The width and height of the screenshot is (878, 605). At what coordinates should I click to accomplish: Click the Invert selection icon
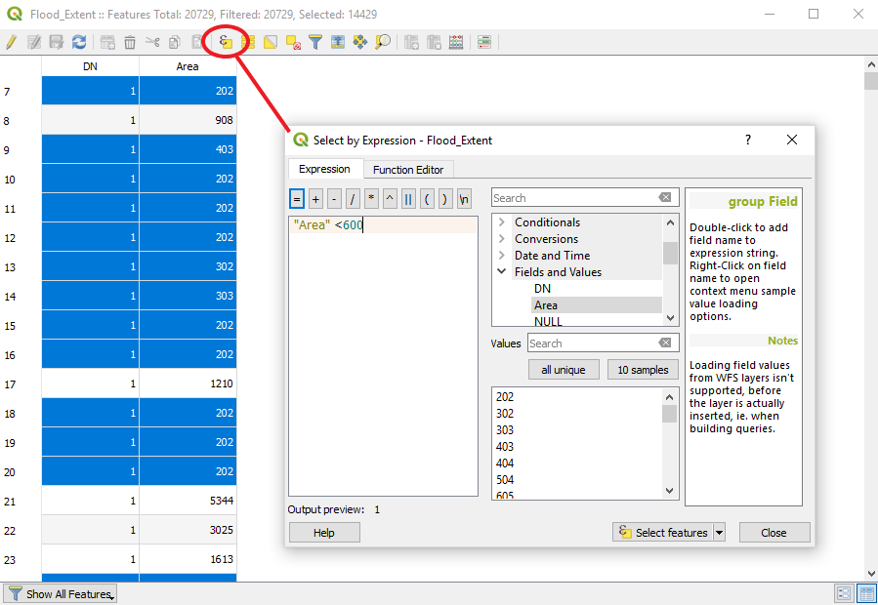click(271, 42)
